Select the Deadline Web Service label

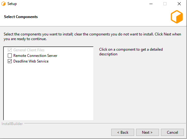tap(31, 61)
